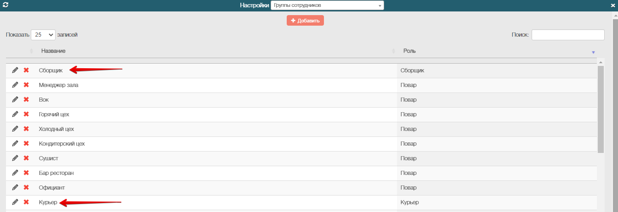Screen dimensions: 618x212
Task: Open editing for Сушист row
Action: (x=15, y=158)
